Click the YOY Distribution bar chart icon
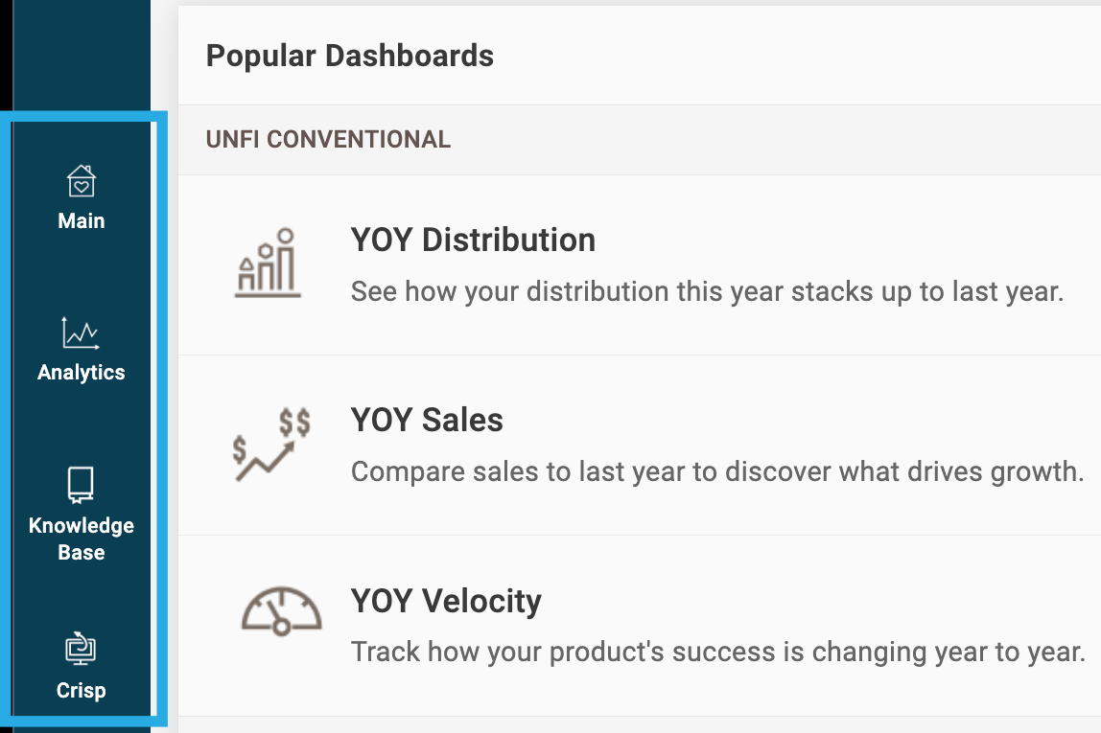Screen dimensions: 1101x733 [268, 263]
